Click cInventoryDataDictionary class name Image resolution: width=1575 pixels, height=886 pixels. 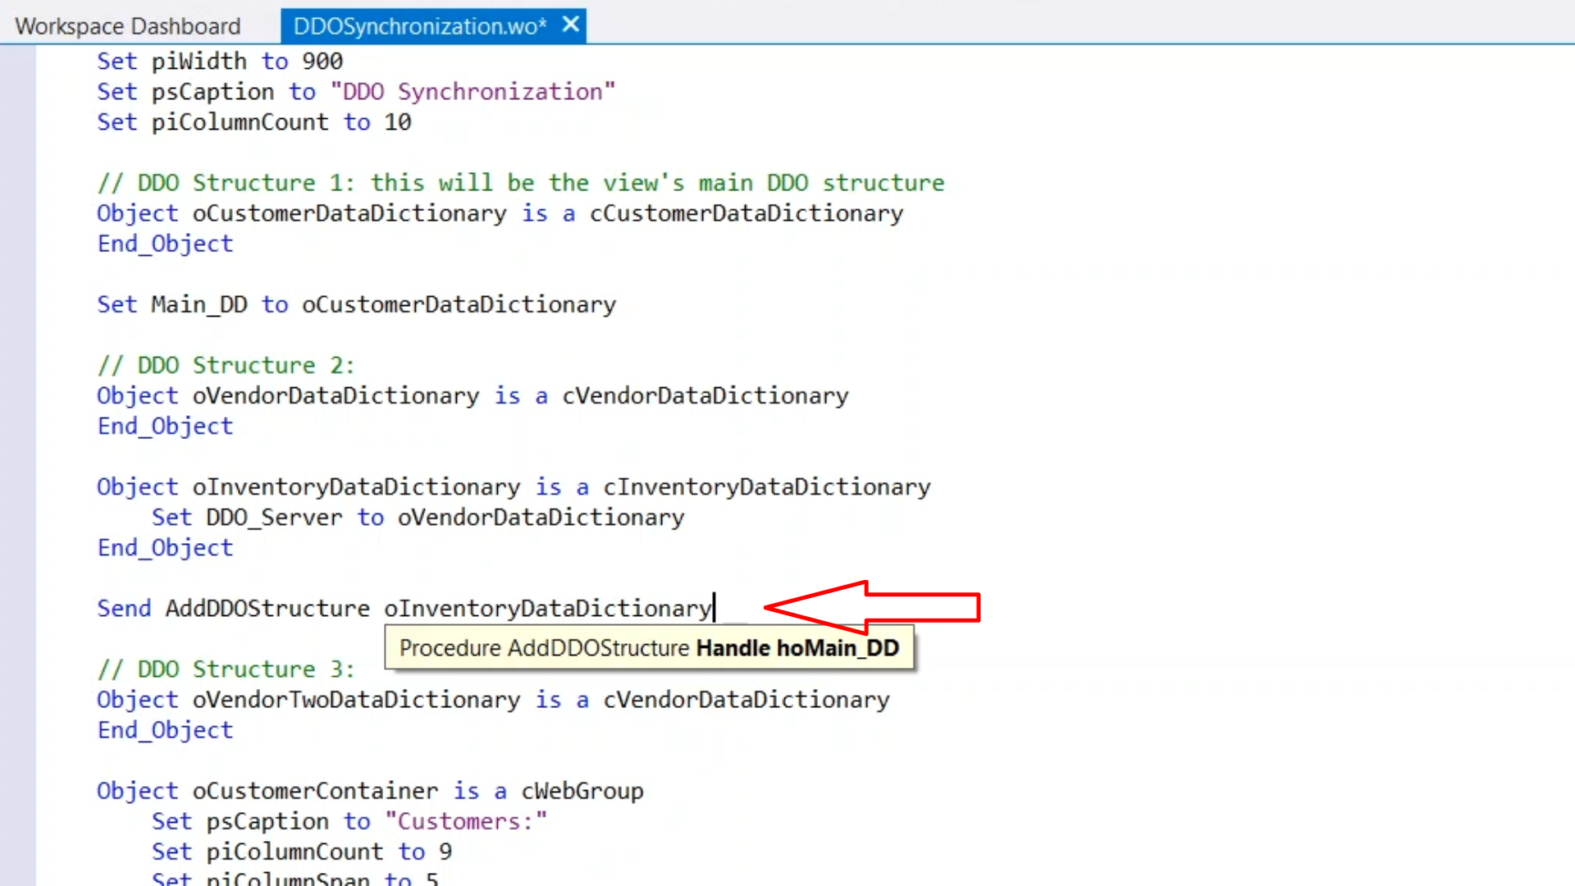click(766, 487)
